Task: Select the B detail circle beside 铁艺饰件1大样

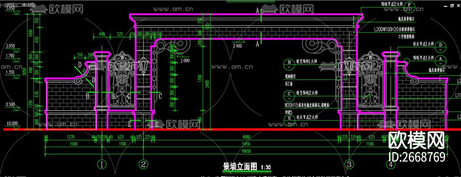Action: (x=289, y=64)
